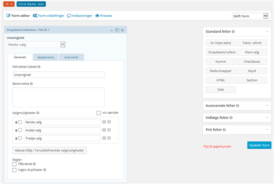Open help icon beside Standard felter
274x184 pixels.
[233, 31]
